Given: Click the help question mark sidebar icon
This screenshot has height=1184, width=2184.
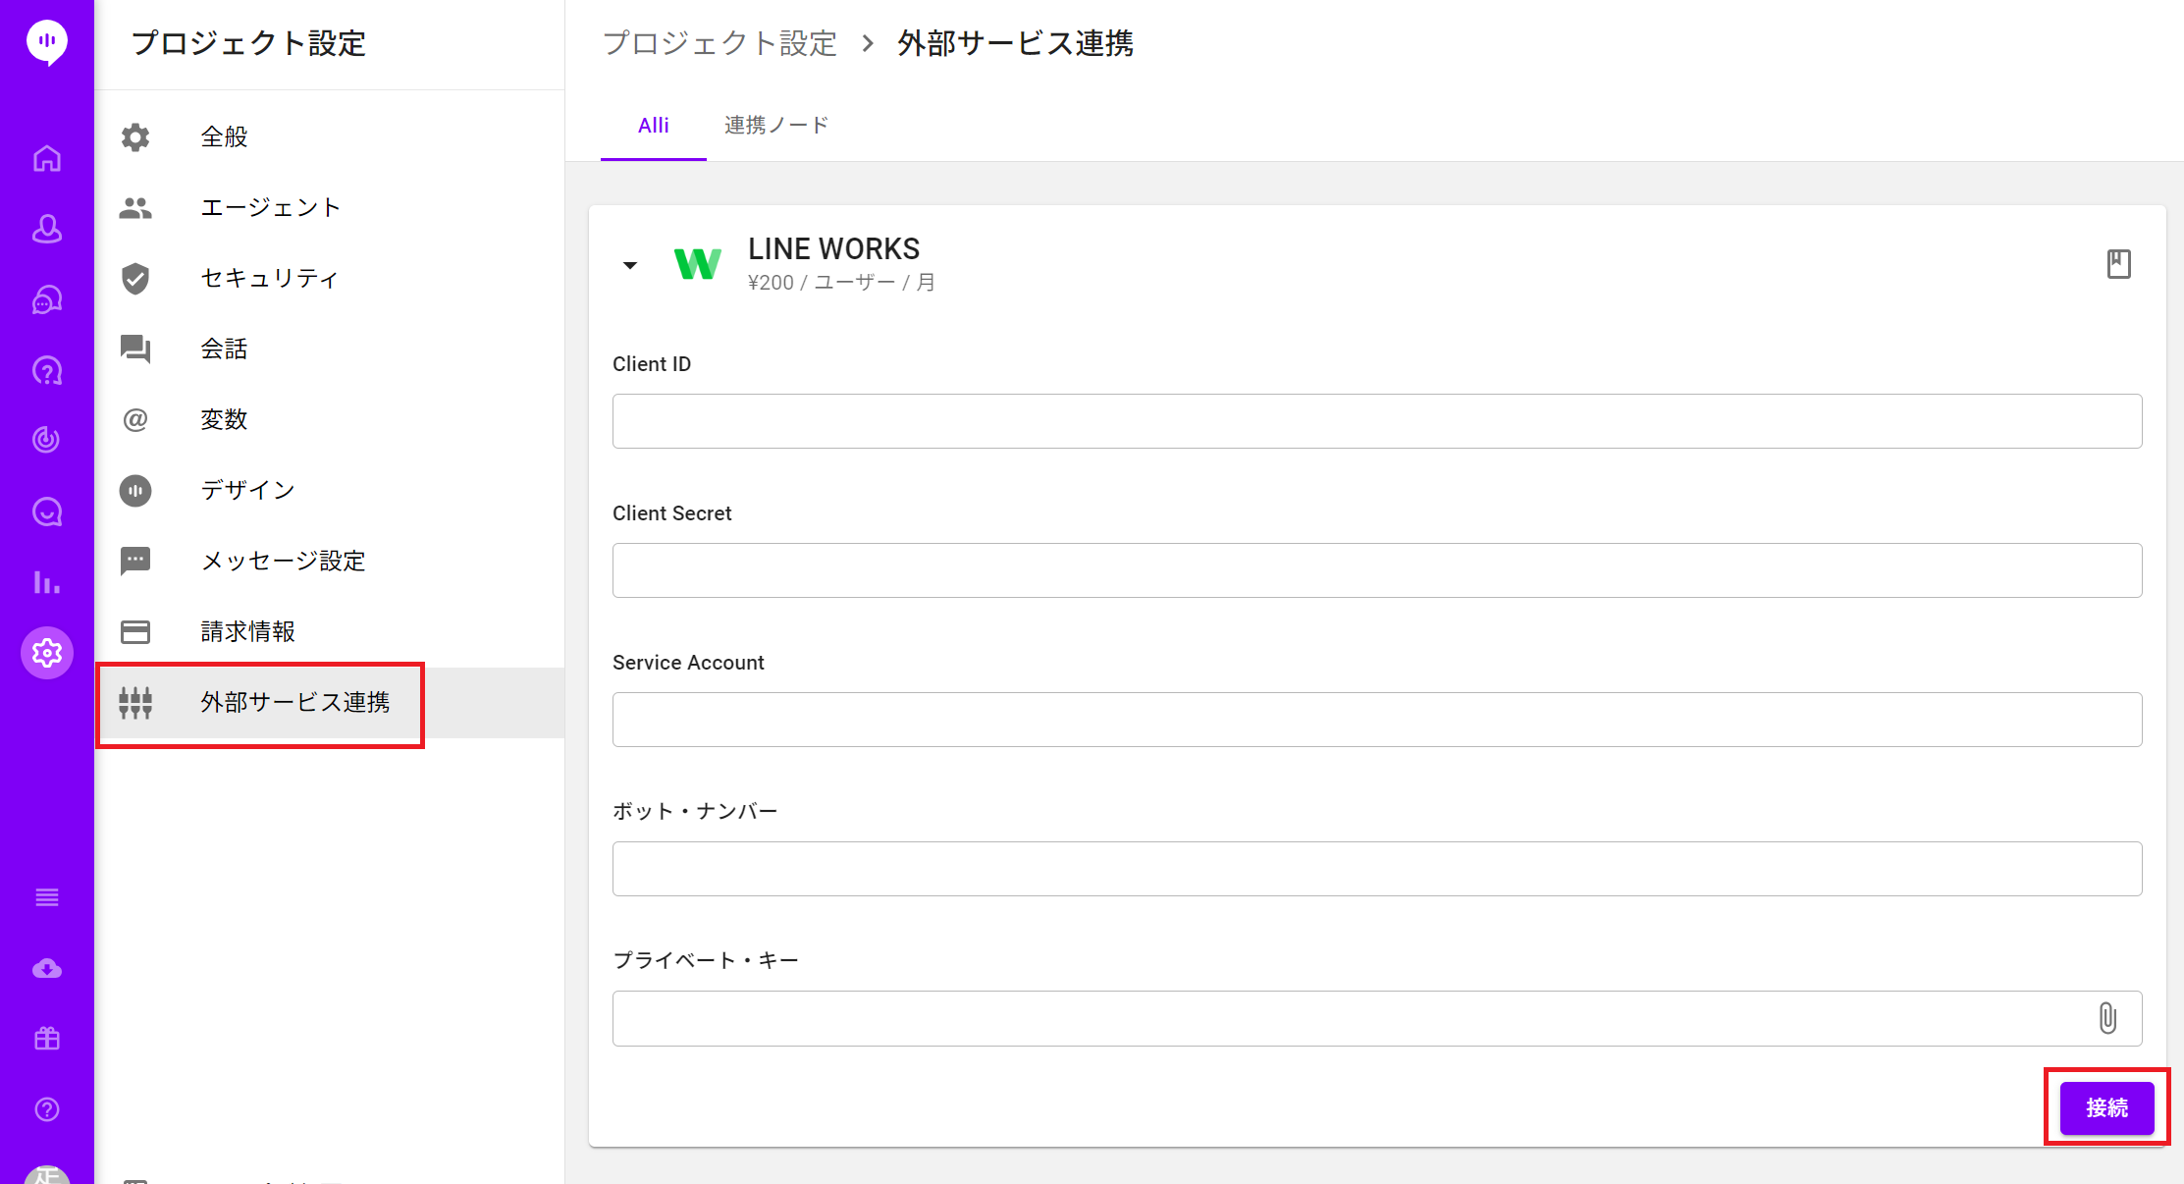Looking at the screenshot, I should point(47,1109).
